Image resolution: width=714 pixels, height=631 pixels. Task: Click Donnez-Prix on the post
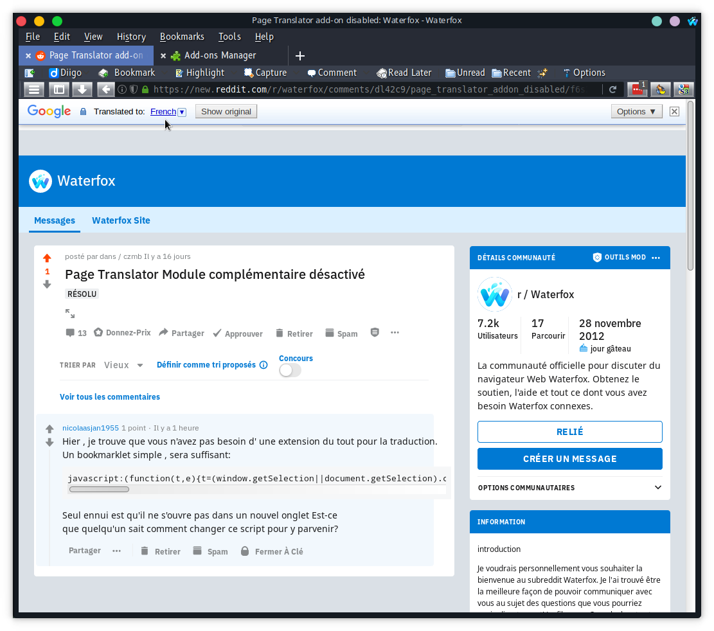pyautogui.click(x=122, y=333)
